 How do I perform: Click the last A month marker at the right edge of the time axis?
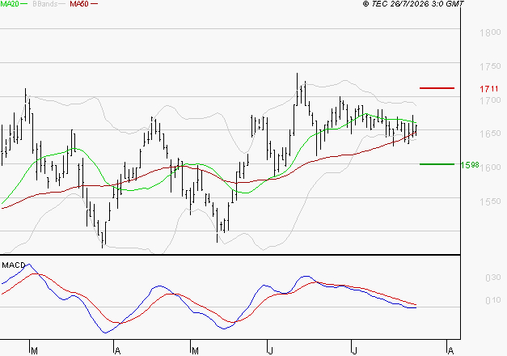pos(450,350)
